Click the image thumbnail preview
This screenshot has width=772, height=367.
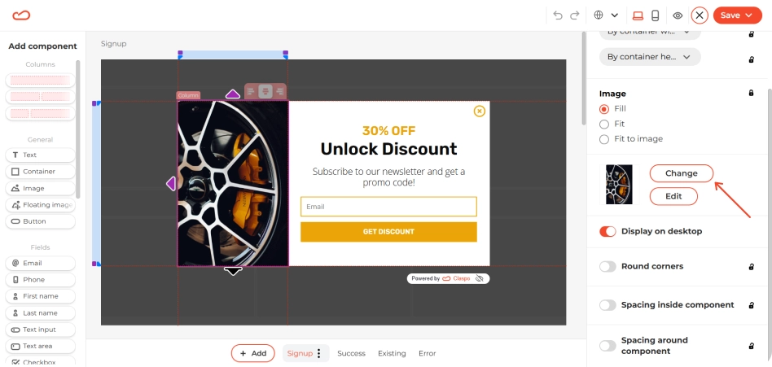[x=619, y=185]
